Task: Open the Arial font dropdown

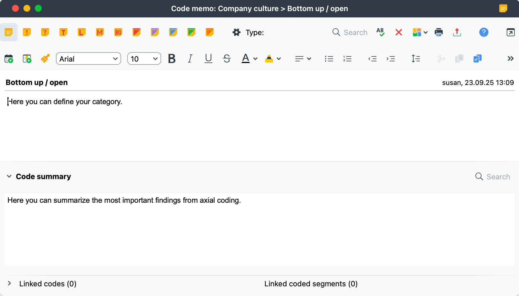Action: pos(89,59)
